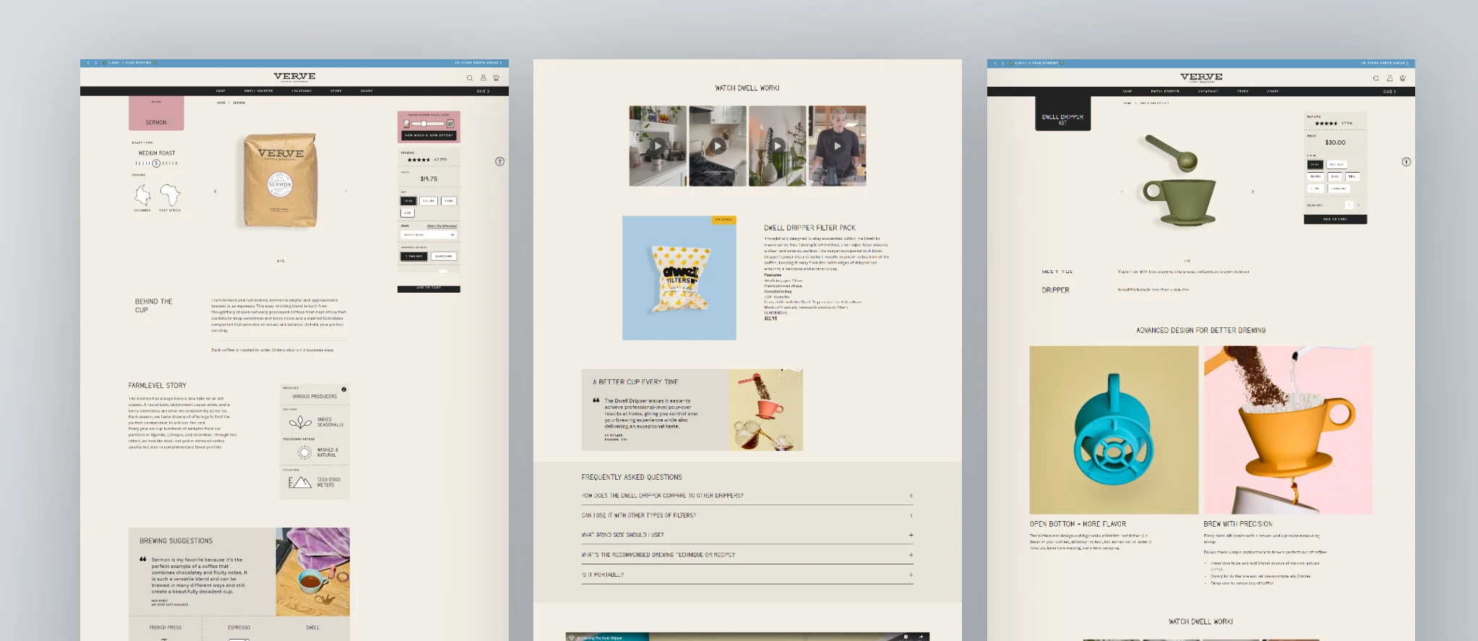Choose the 1 time buy purchase option
The width and height of the screenshot is (1478, 641).
tap(414, 256)
